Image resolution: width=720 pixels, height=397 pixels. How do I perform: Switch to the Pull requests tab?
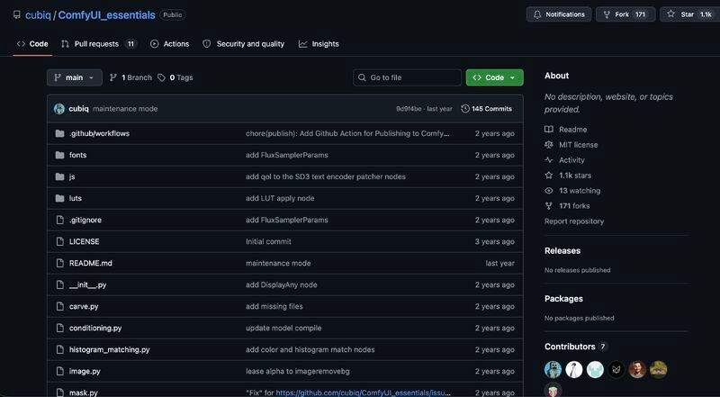coord(99,44)
